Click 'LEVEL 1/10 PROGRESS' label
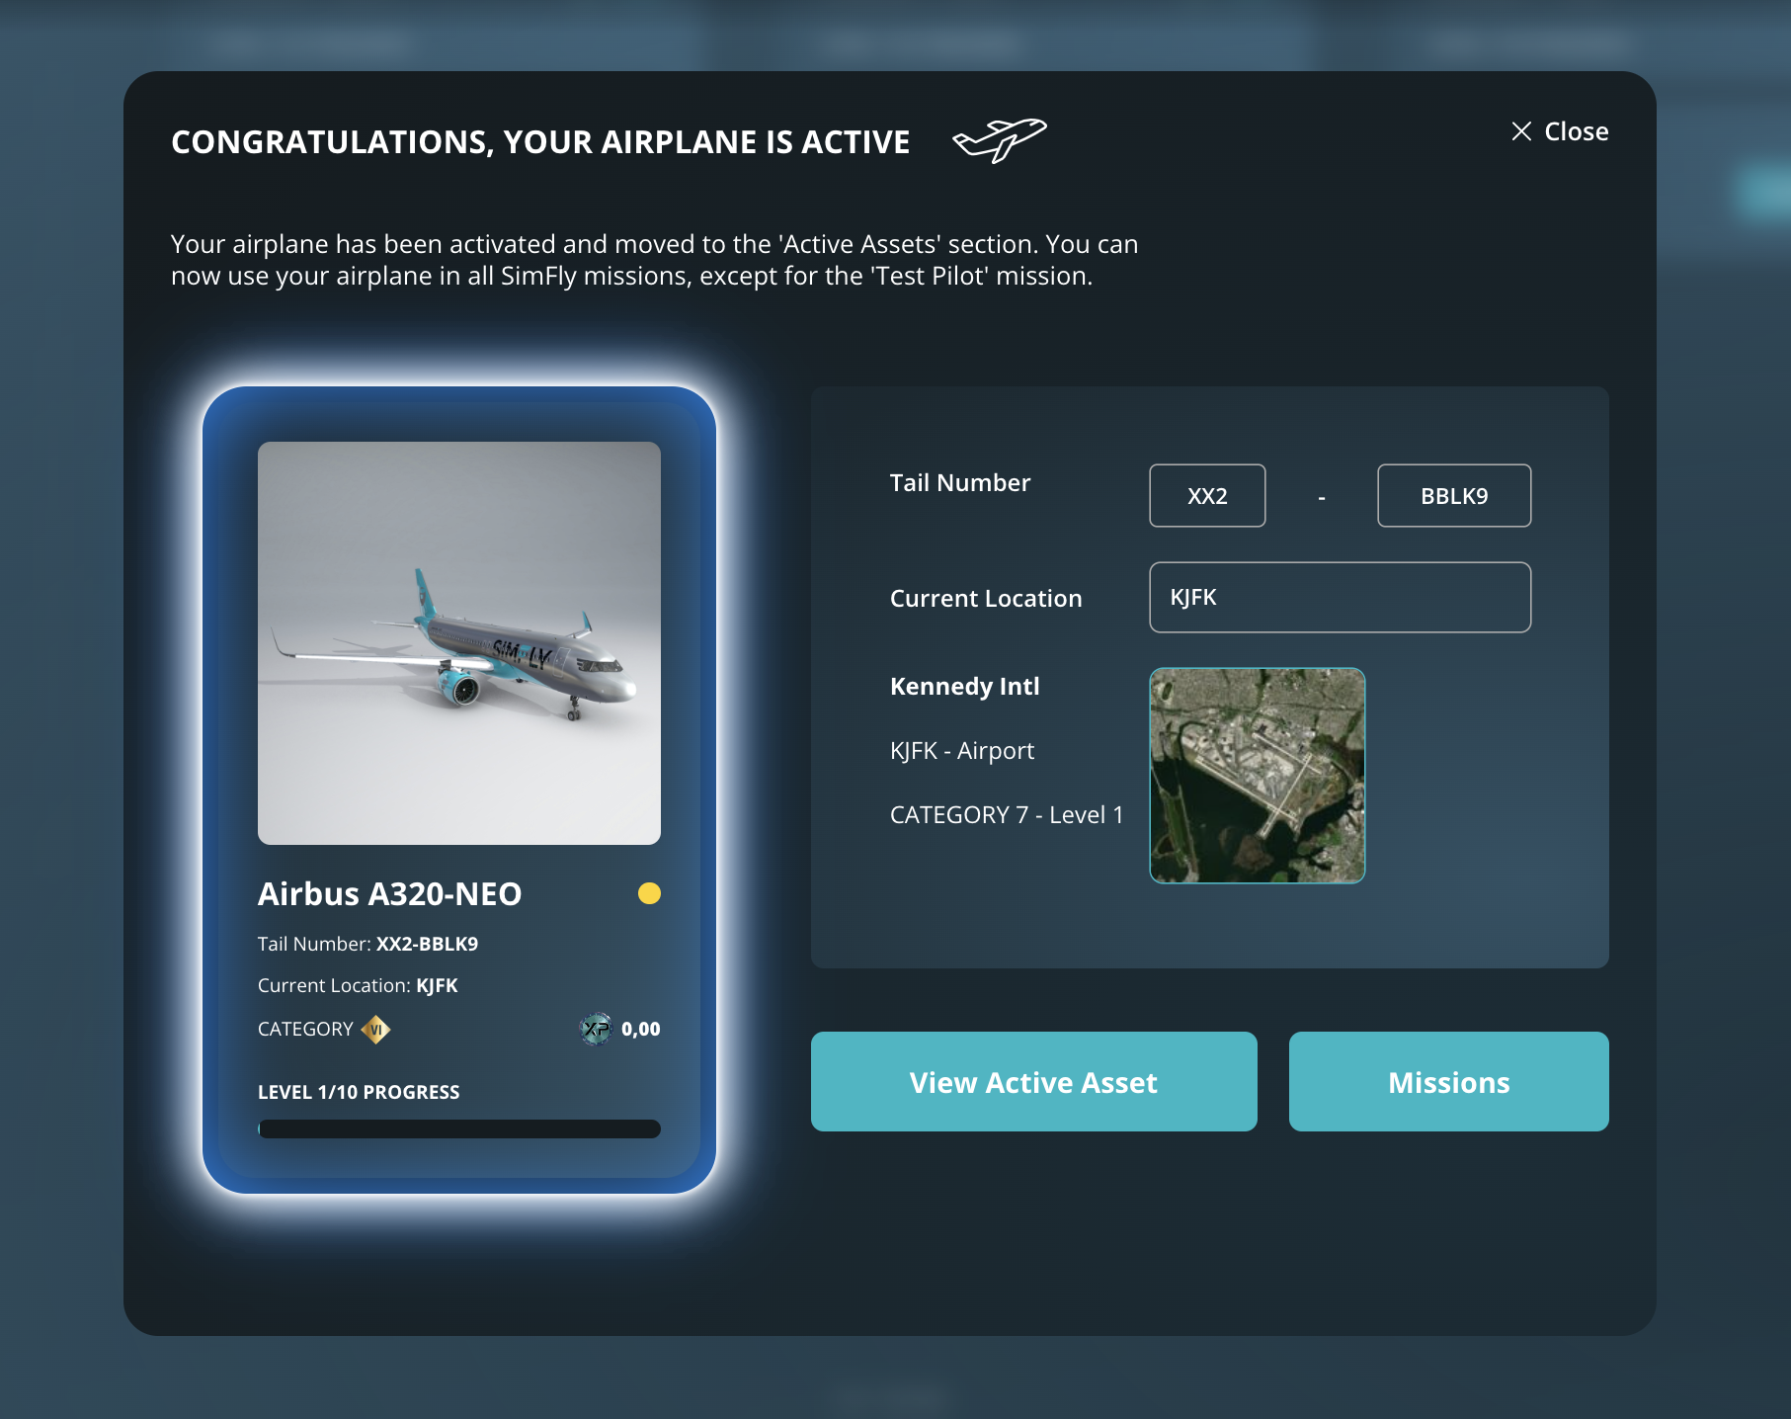The height and width of the screenshot is (1419, 1791). pos(359,1092)
